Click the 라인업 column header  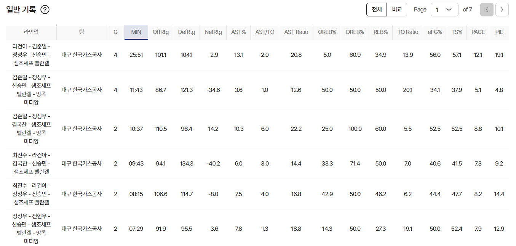coord(31,32)
